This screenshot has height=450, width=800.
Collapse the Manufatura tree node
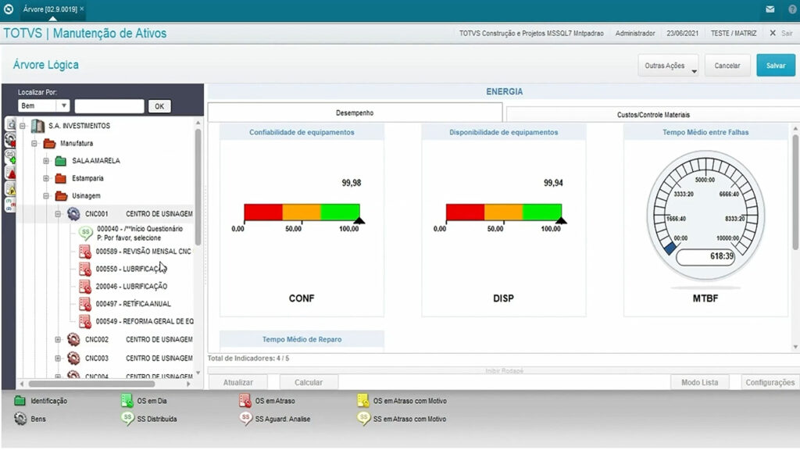[34, 144]
